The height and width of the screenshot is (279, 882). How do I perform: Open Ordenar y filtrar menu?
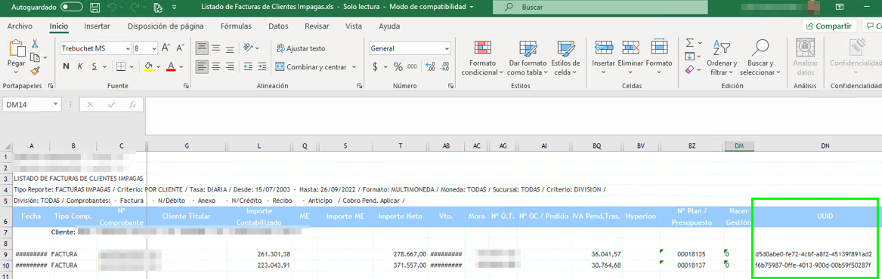(x=722, y=58)
